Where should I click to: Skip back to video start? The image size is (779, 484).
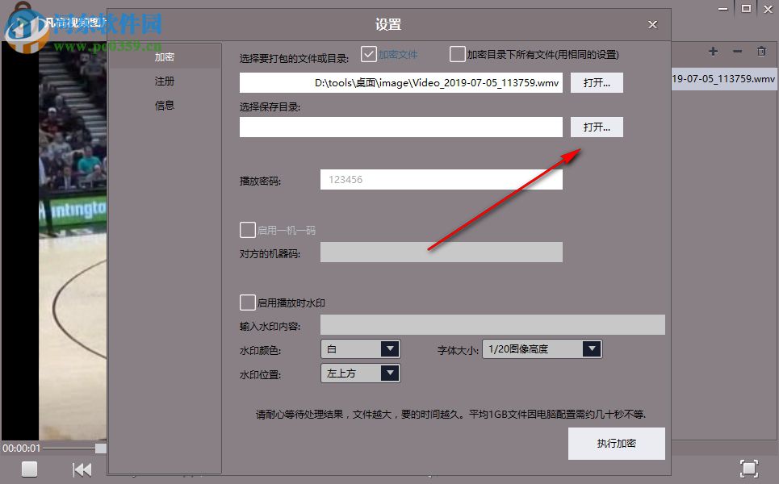[82, 468]
